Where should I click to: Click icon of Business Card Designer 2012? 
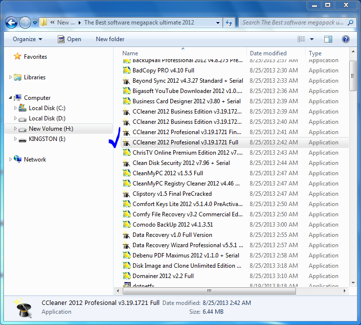[x=126, y=101]
